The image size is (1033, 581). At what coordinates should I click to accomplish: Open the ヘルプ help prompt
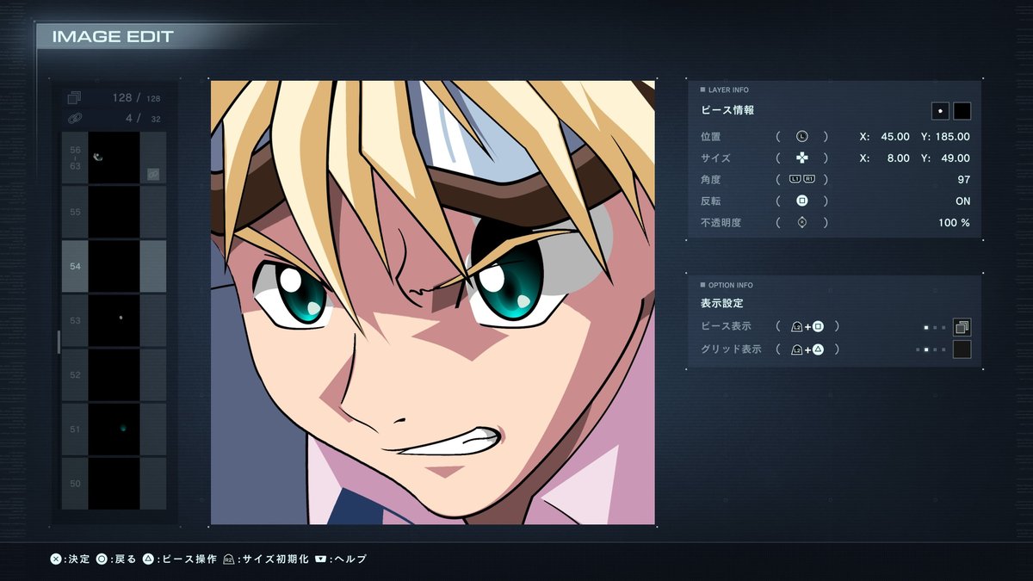pos(340,559)
